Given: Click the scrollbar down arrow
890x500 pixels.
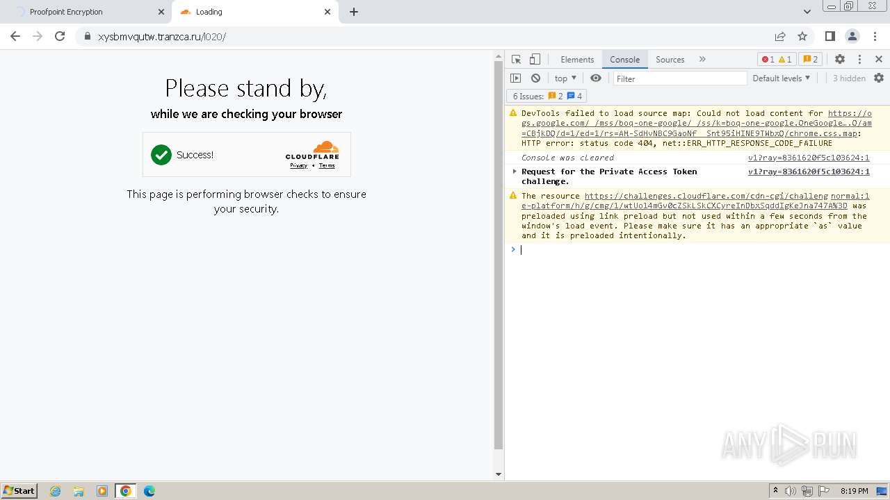Looking at the screenshot, I should [498, 474].
